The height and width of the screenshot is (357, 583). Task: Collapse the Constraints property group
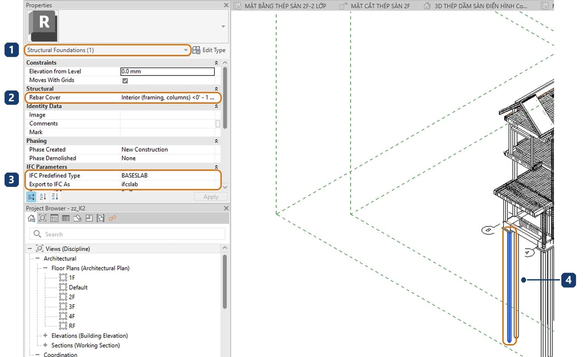[216, 63]
